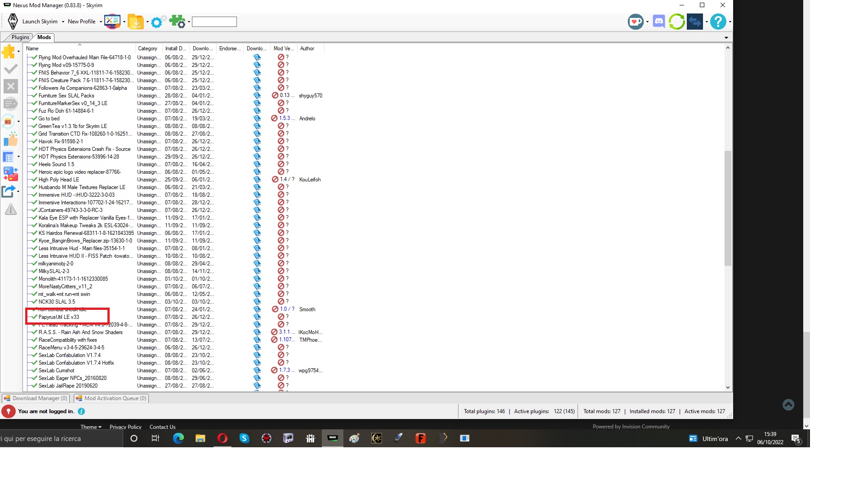Viewport: 863px width, 485px height.
Task: Select the Mods tab
Action: (44, 37)
